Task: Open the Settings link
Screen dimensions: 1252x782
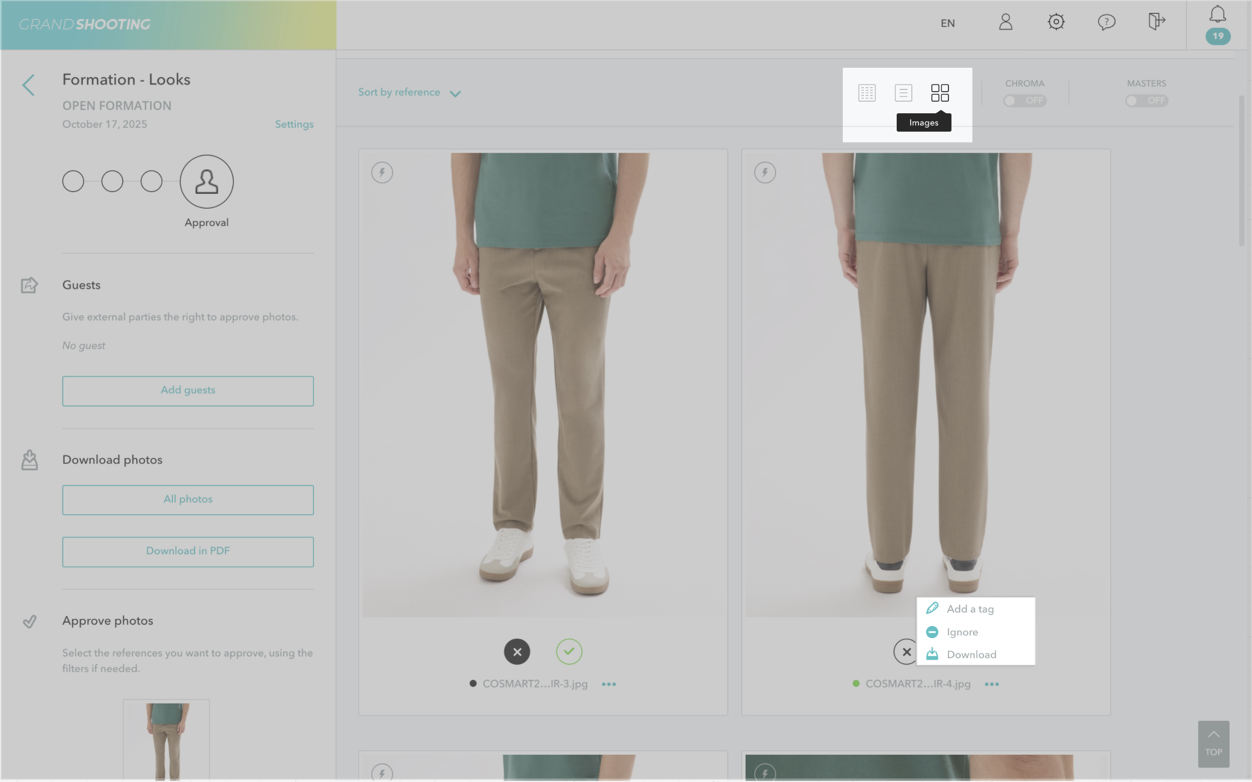Action: tap(294, 124)
